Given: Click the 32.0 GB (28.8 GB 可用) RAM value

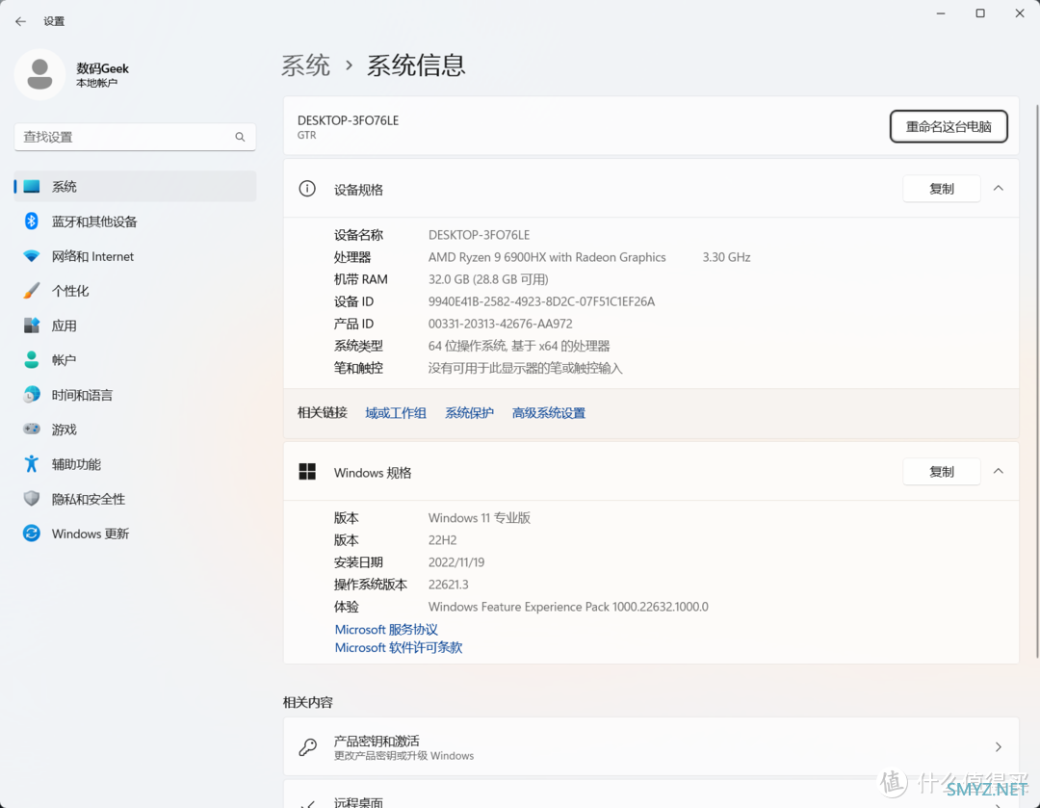Looking at the screenshot, I should pos(488,279).
